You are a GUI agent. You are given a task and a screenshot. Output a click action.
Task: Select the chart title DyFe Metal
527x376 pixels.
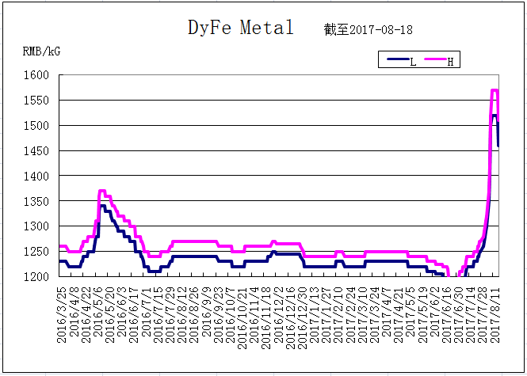(x=241, y=28)
